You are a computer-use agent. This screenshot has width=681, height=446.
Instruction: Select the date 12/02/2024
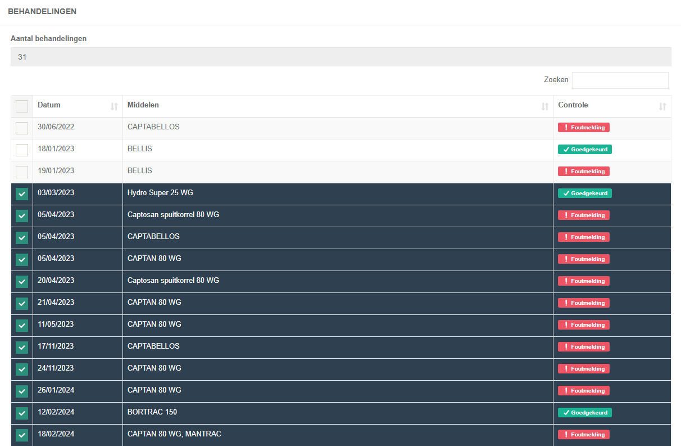[56, 412]
